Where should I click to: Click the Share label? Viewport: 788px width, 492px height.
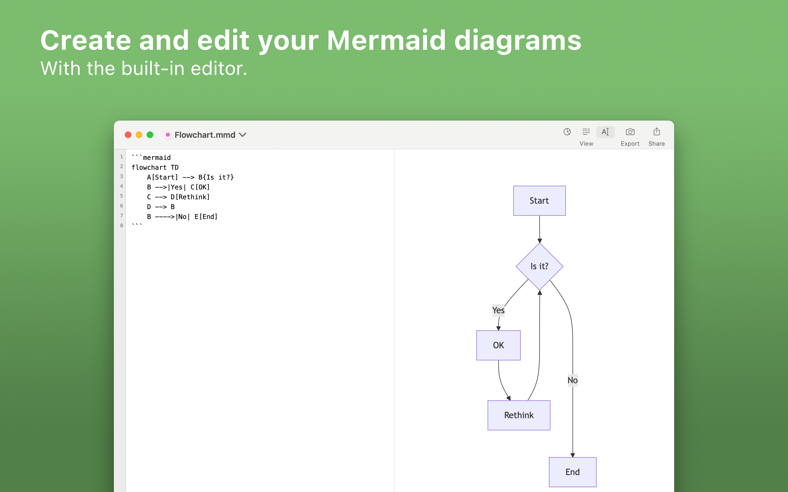click(656, 143)
